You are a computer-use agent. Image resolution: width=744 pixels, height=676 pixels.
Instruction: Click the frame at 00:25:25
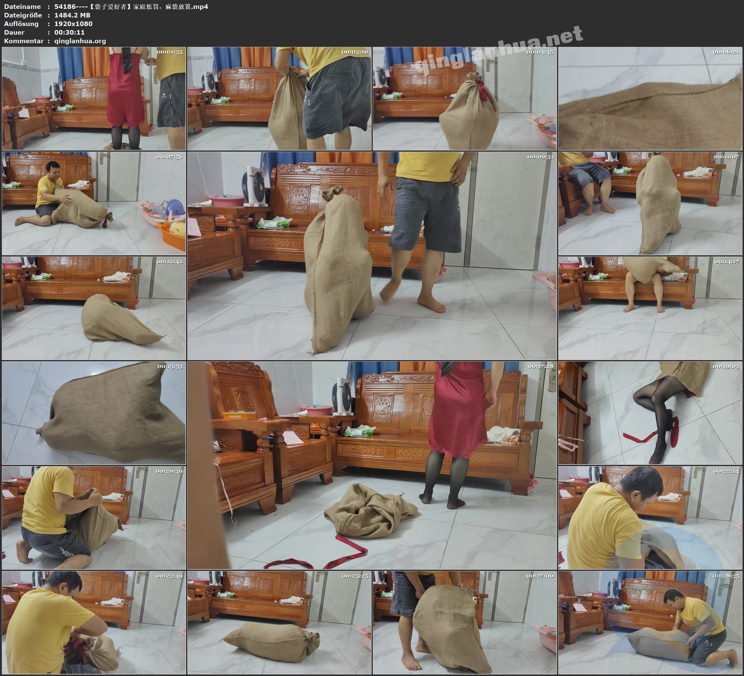(279, 622)
